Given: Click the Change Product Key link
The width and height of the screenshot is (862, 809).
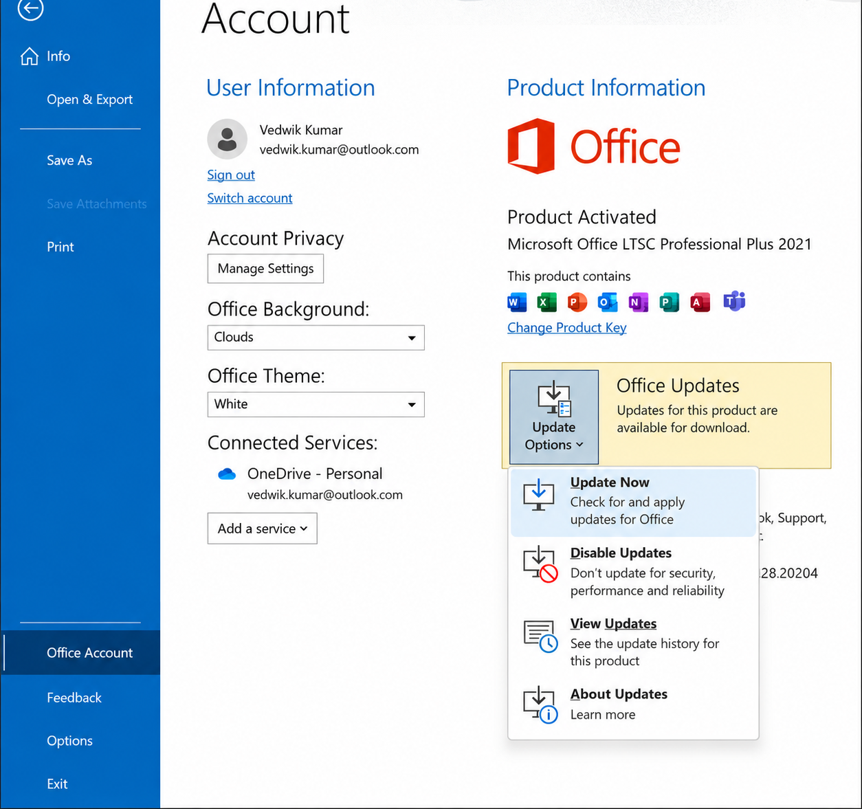Looking at the screenshot, I should point(567,328).
